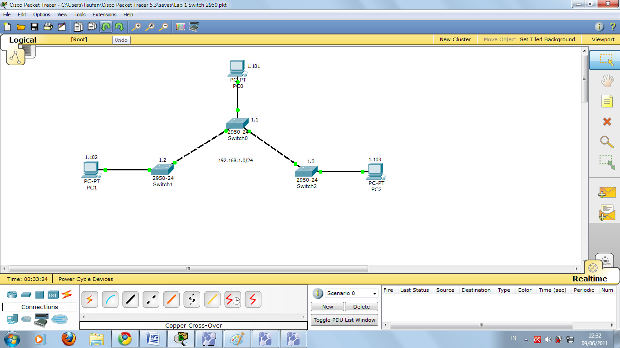Click the Open file folder icon
Image resolution: width=620 pixels, height=348 pixels.
click(x=21, y=27)
